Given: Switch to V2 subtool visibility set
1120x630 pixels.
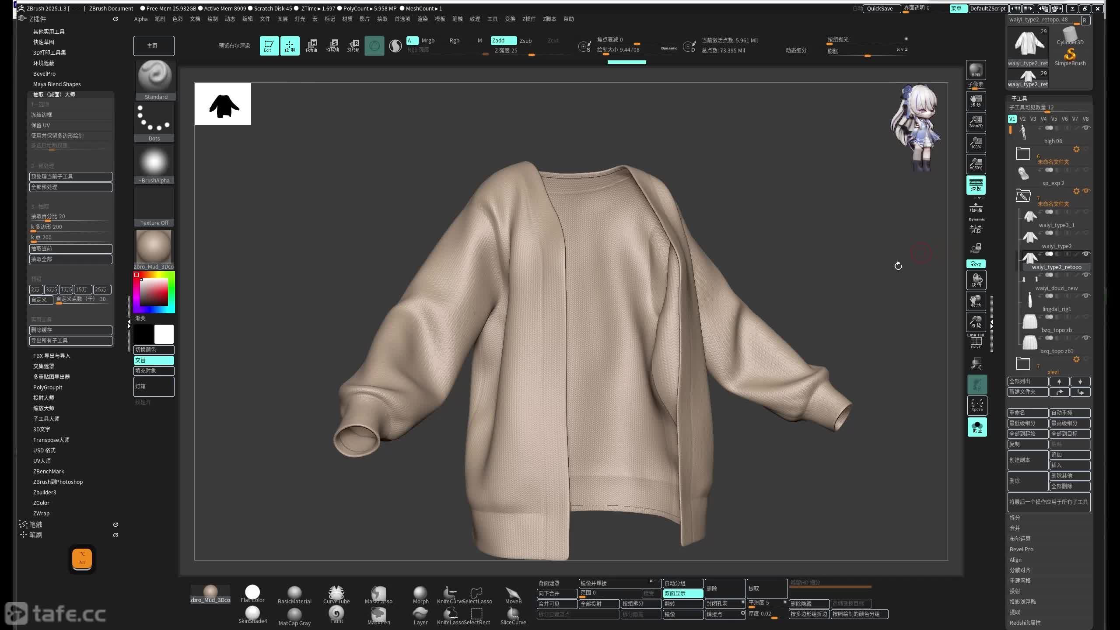Looking at the screenshot, I should click(1022, 119).
